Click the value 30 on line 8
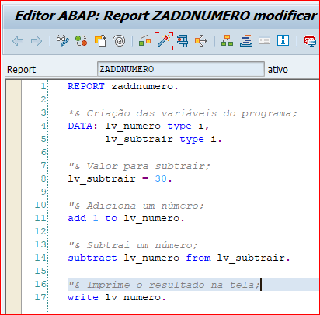 tap(161, 178)
